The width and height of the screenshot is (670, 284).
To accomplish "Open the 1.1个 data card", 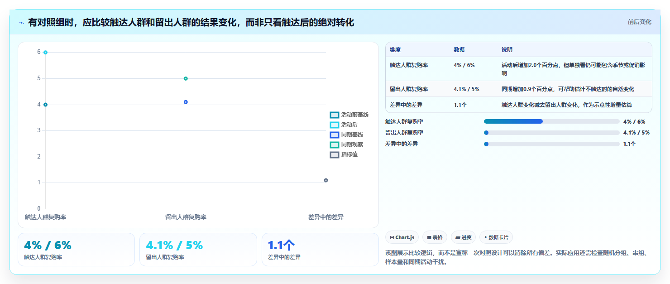I will (x=320, y=250).
